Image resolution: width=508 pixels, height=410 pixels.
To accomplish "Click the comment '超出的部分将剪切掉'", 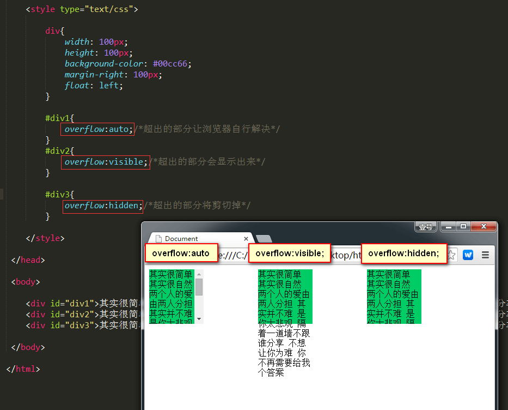I will pos(197,206).
